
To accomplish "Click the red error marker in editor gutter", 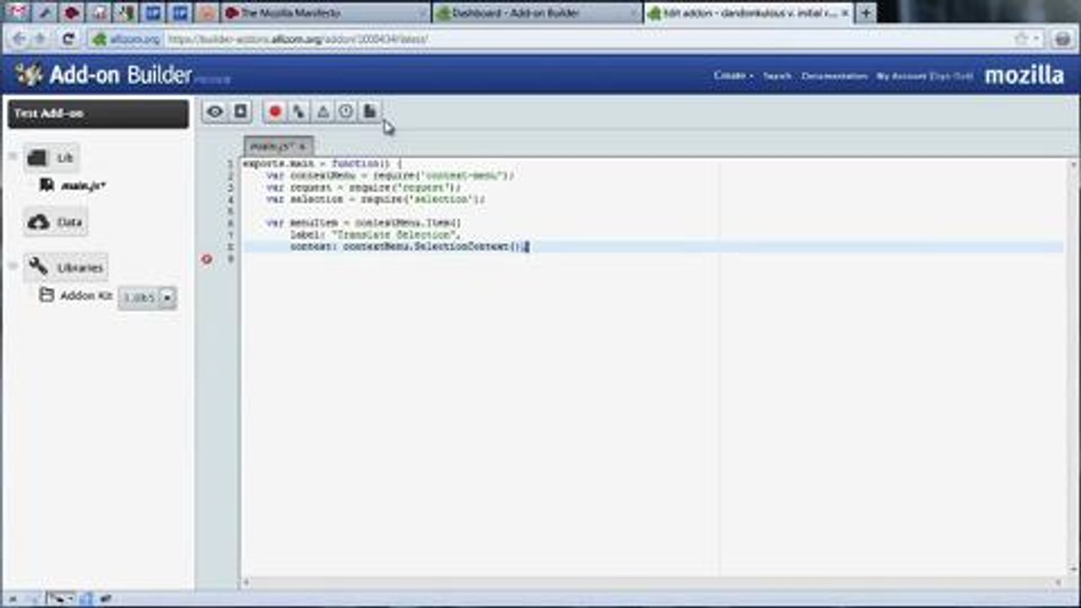I will [207, 258].
